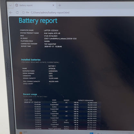Select the "13:34:39" start time cell
The image size is (134, 134).
38,124
